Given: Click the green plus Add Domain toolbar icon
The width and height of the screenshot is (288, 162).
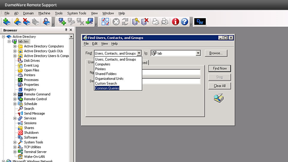Looking at the screenshot, I should (7, 22).
